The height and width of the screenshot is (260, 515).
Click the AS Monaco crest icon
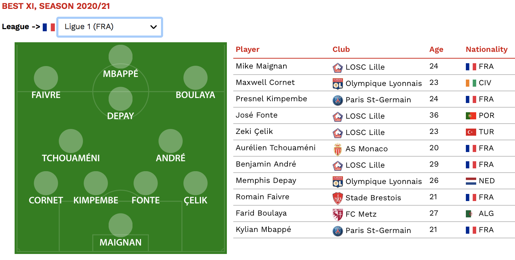pos(338,149)
